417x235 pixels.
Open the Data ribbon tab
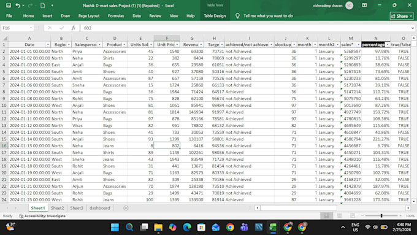coord(136,16)
